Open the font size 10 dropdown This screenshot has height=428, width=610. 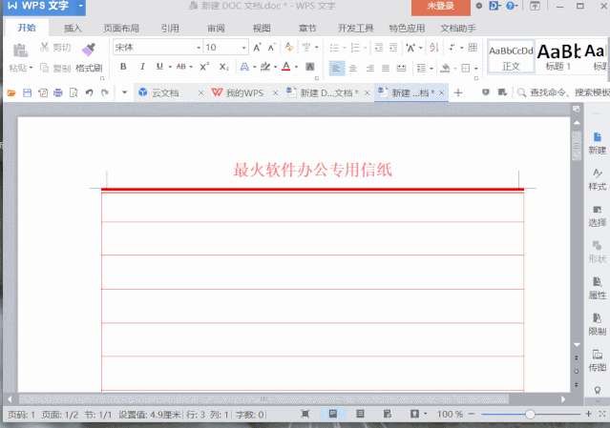244,48
